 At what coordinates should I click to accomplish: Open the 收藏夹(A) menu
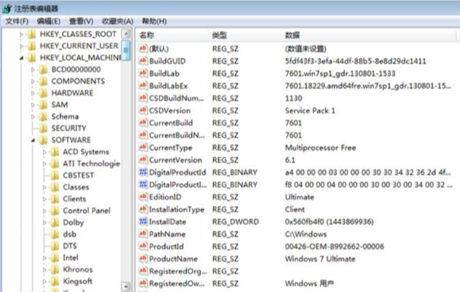118,21
